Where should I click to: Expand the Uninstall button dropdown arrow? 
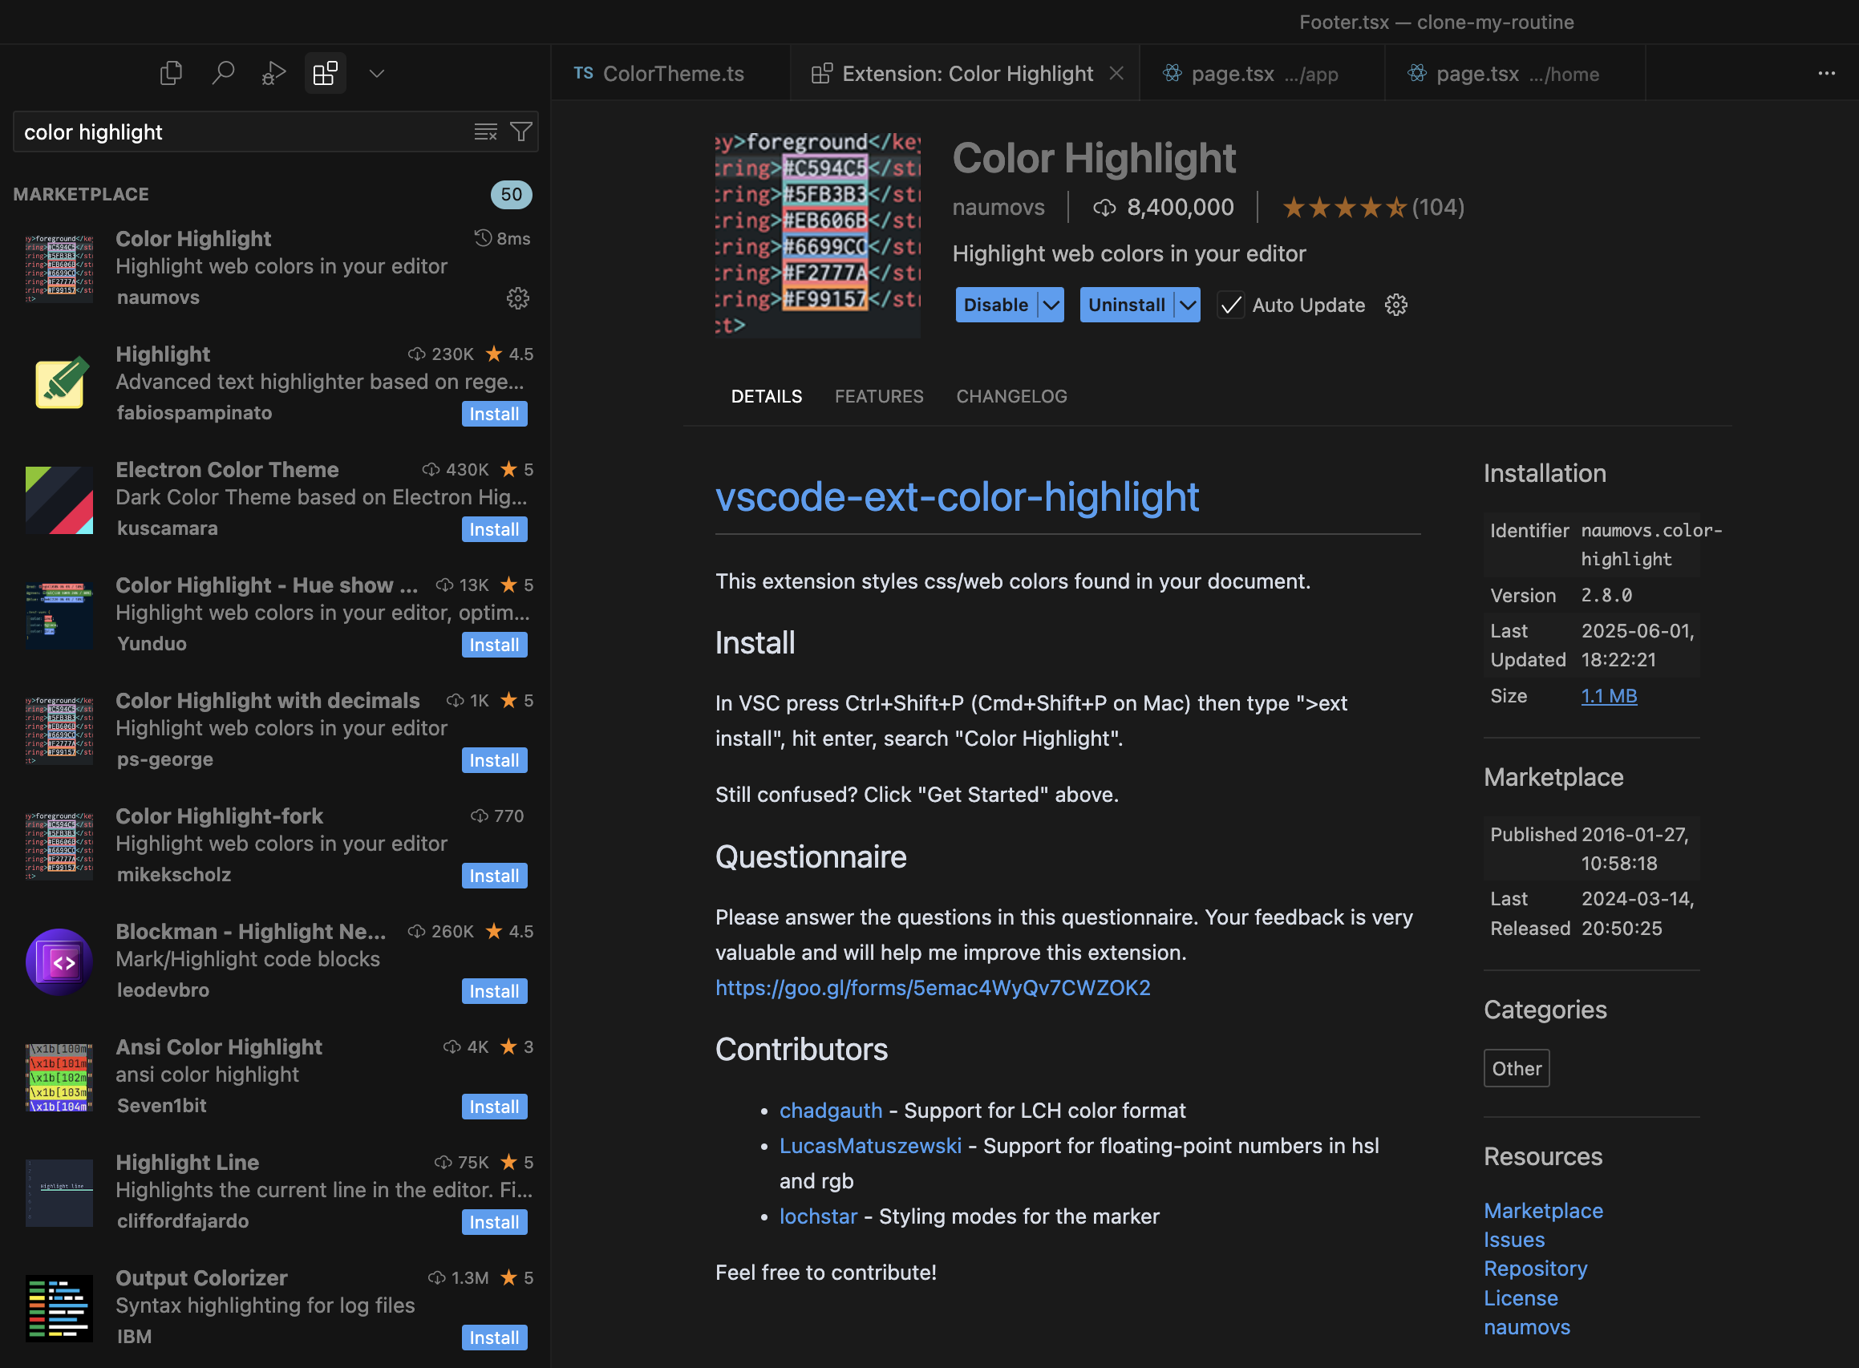(x=1188, y=305)
